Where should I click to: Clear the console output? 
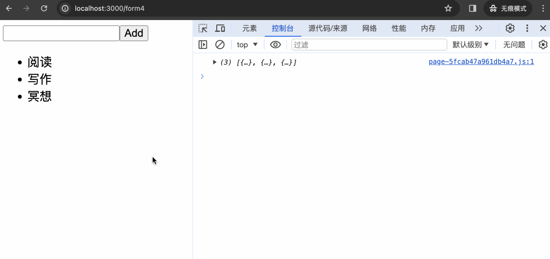coord(220,45)
